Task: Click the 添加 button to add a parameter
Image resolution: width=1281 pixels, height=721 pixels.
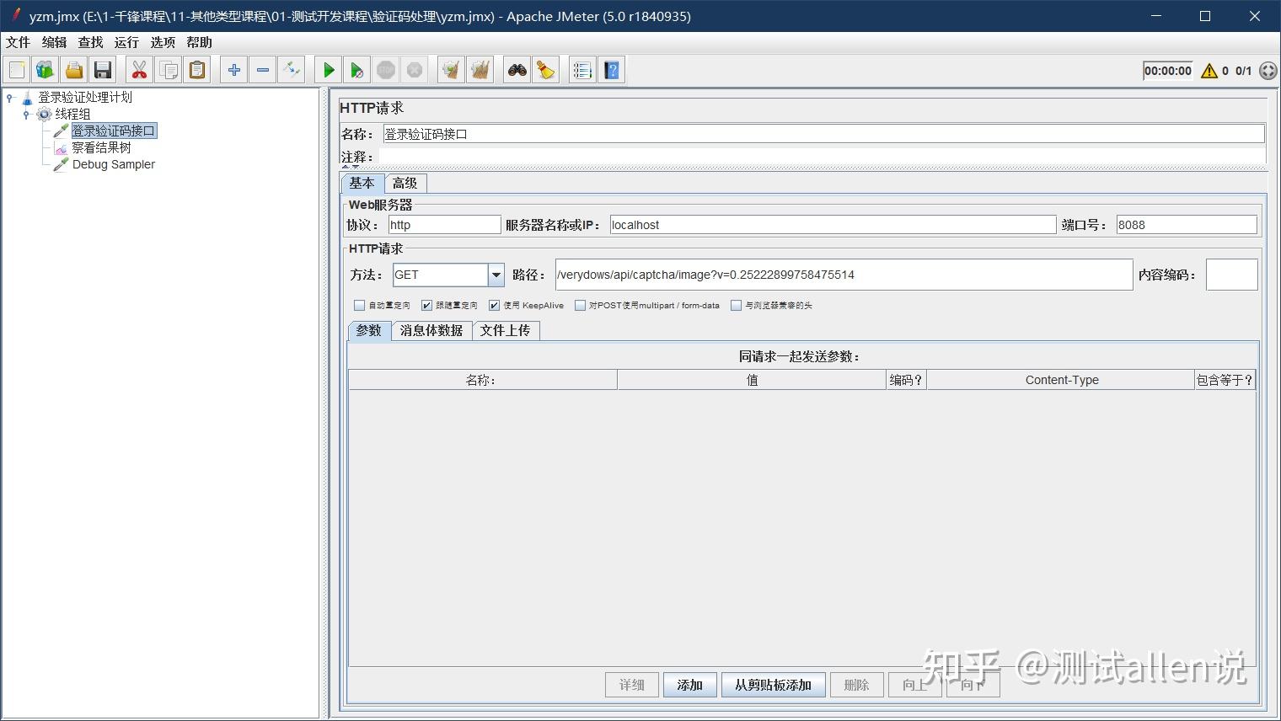Action: tap(689, 685)
